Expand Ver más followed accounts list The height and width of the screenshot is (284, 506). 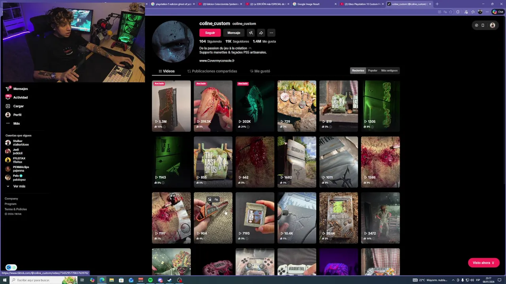[x=16, y=186]
